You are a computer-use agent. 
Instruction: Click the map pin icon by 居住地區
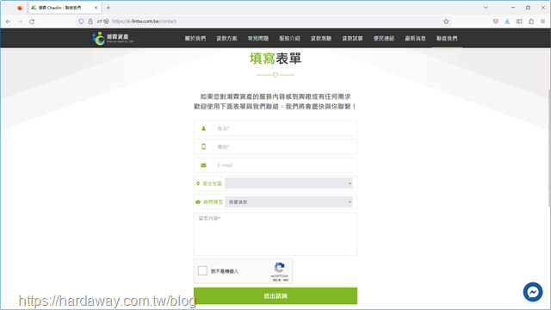coord(198,183)
